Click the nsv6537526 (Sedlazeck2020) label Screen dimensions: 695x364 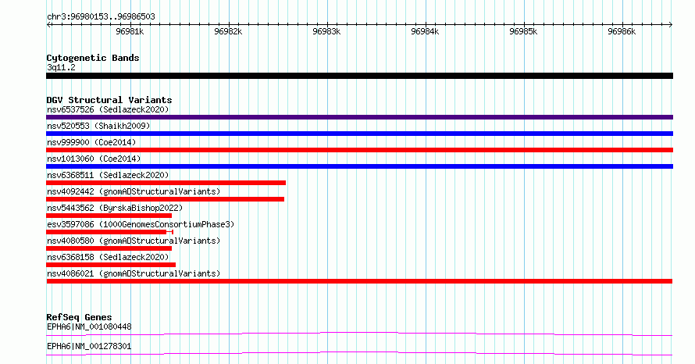pos(108,109)
